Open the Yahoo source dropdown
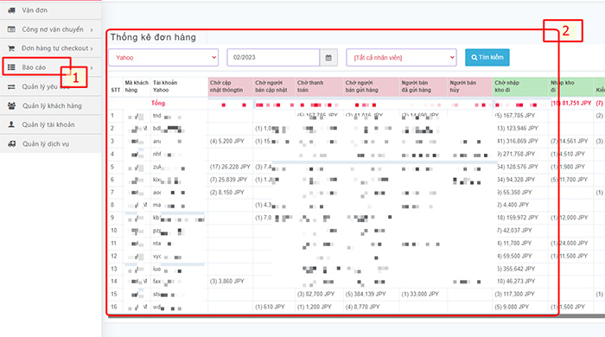 (x=163, y=57)
